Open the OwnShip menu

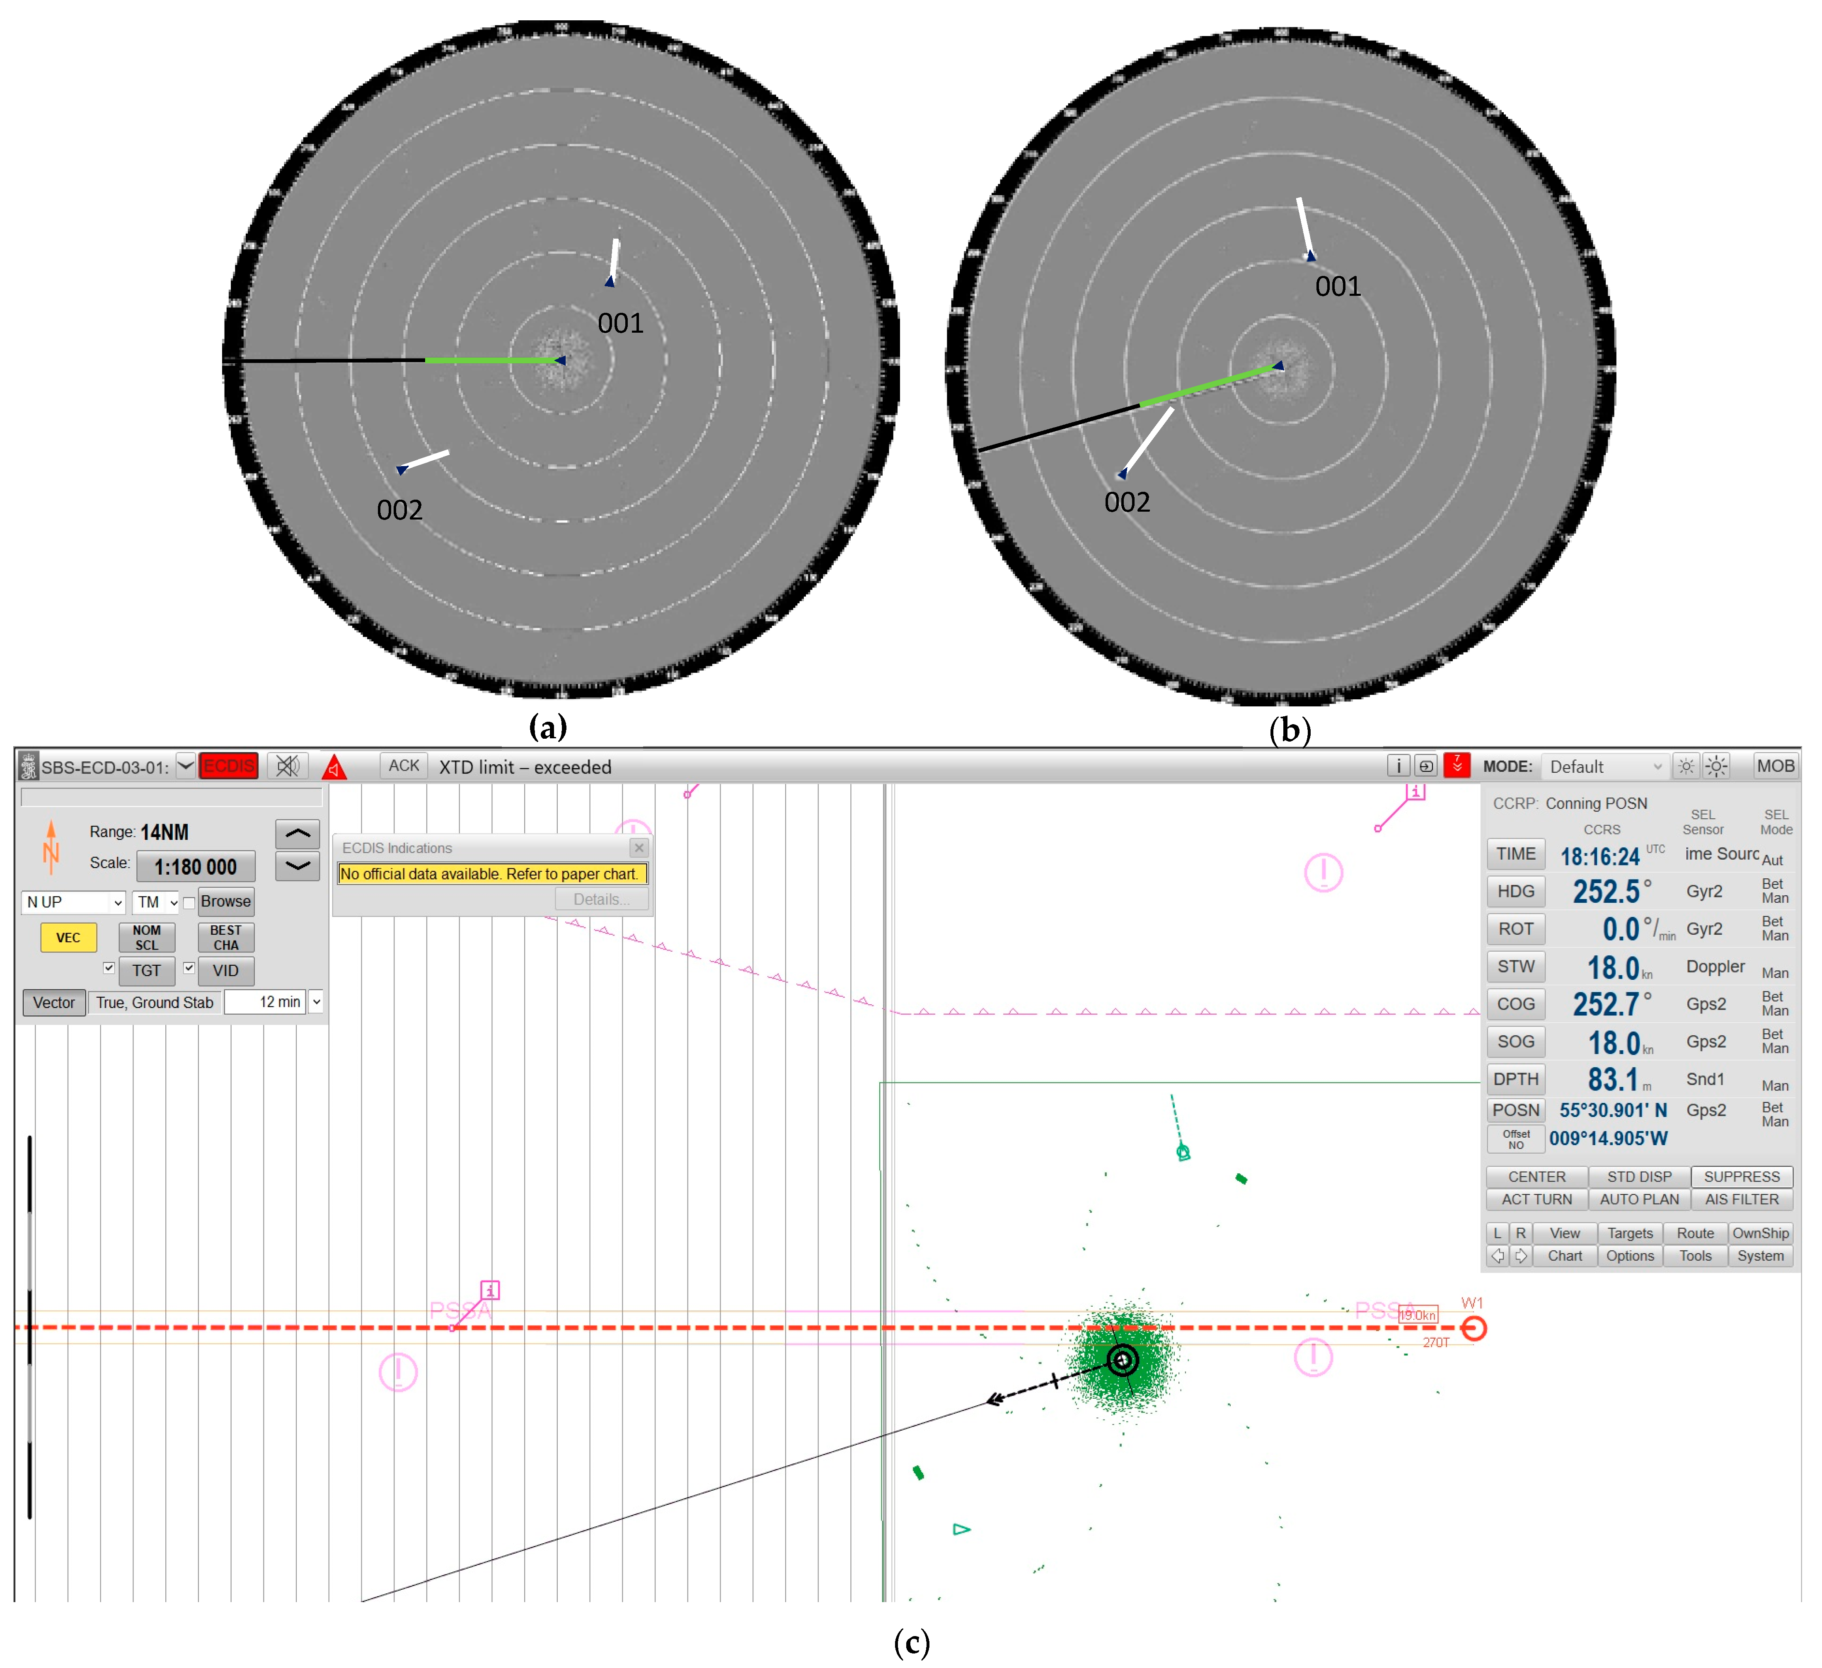pyautogui.click(x=1760, y=1233)
